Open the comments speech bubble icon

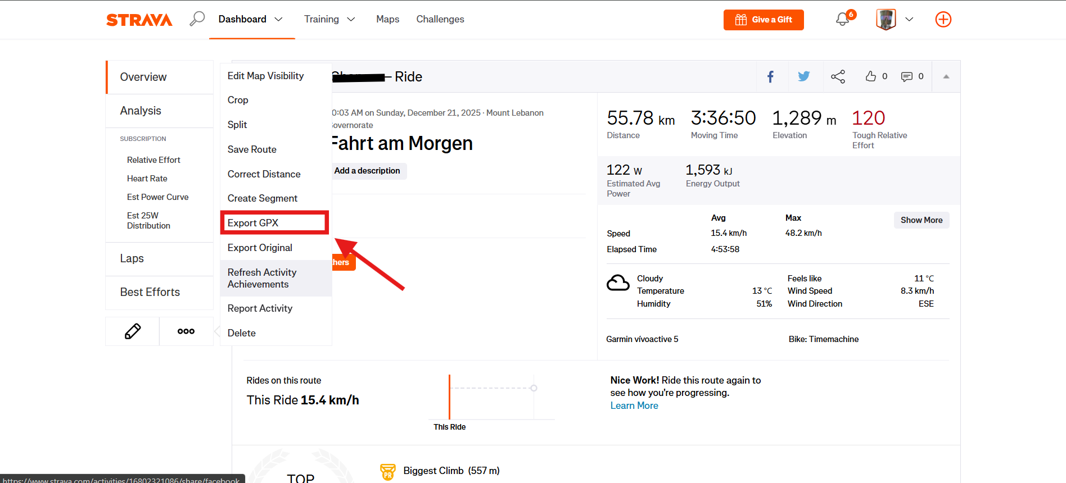[906, 76]
